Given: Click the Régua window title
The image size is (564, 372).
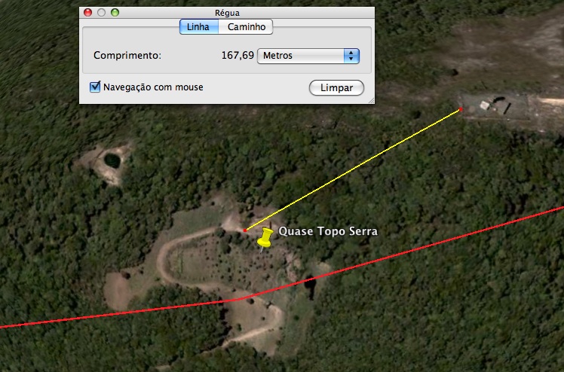Looking at the screenshot, I should pyautogui.click(x=227, y=13).
